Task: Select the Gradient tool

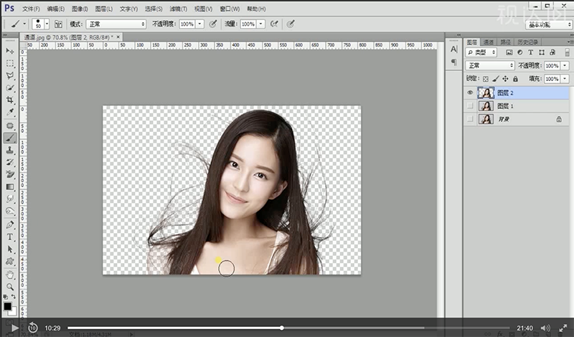Action: point(10,186)
